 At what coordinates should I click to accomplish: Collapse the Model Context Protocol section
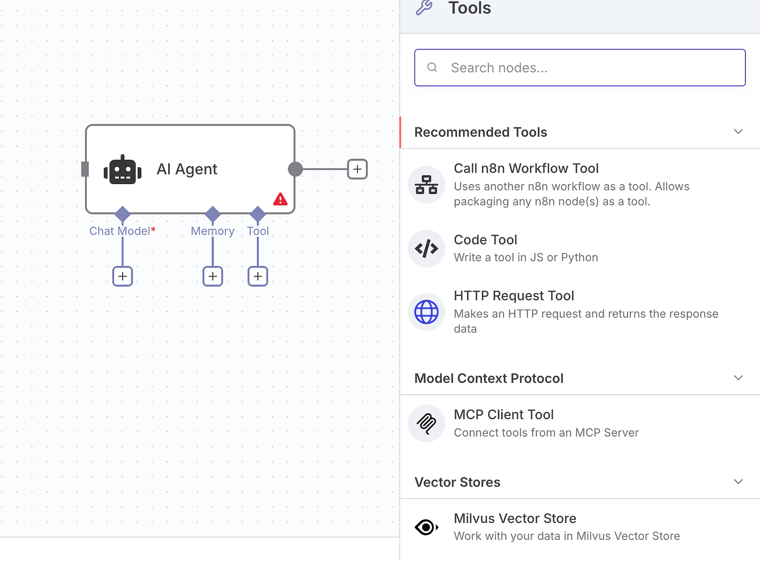[738, 378]
